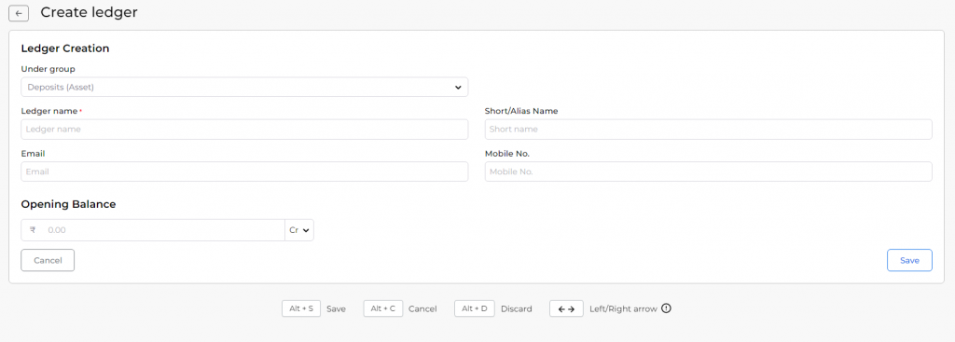Click the Cancel button
This screenshot has width=955, height=342.
click(48, 260)
